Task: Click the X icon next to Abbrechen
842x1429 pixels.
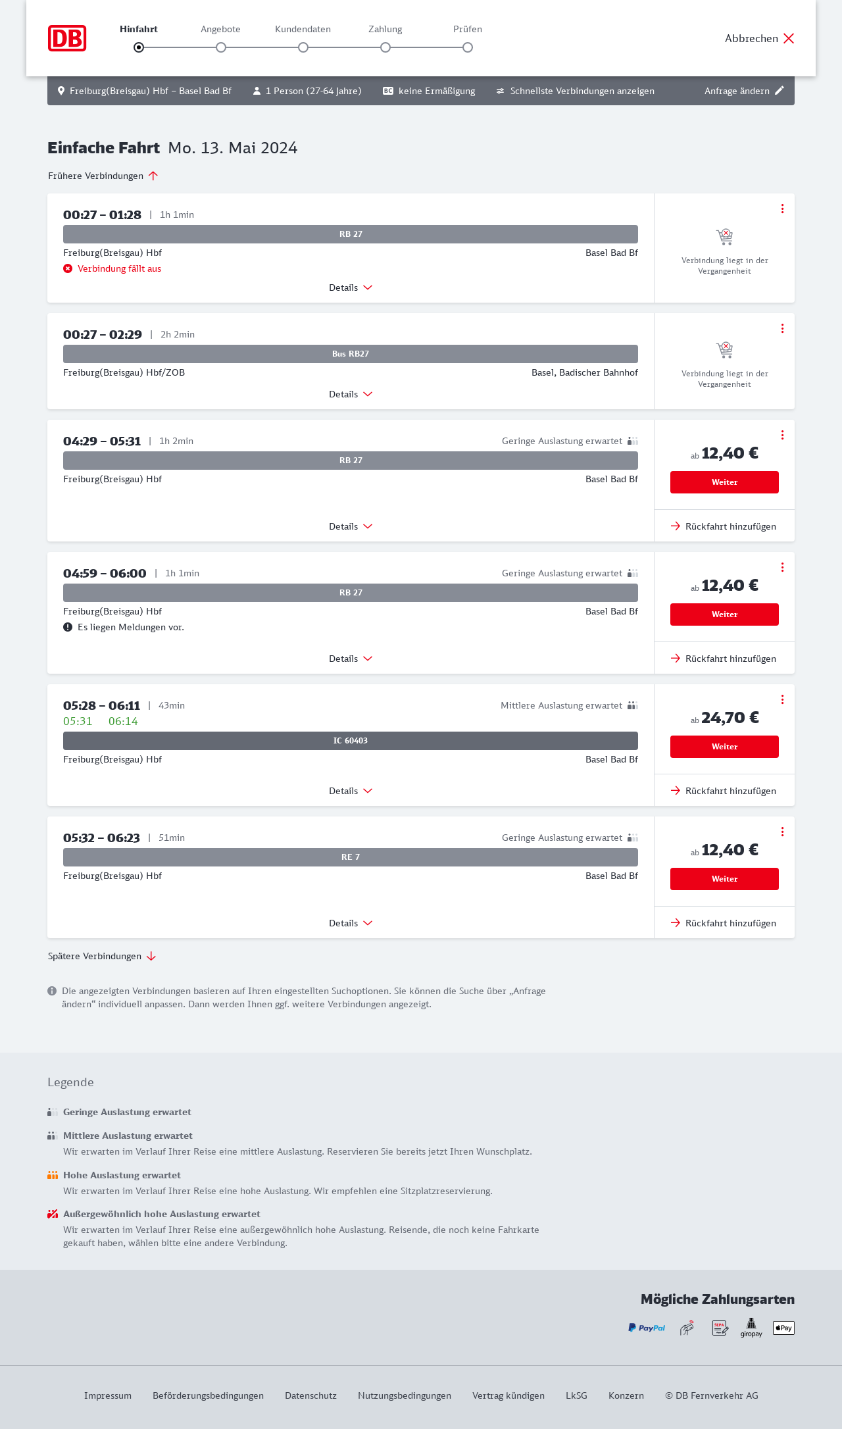Action: 789,38
